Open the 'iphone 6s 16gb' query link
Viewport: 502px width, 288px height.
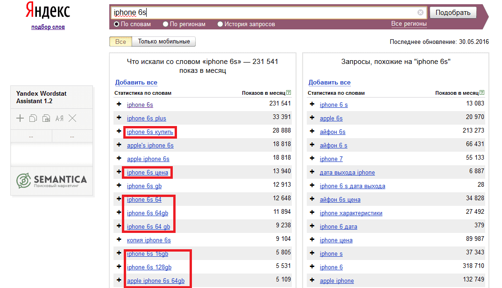point(148,253)
